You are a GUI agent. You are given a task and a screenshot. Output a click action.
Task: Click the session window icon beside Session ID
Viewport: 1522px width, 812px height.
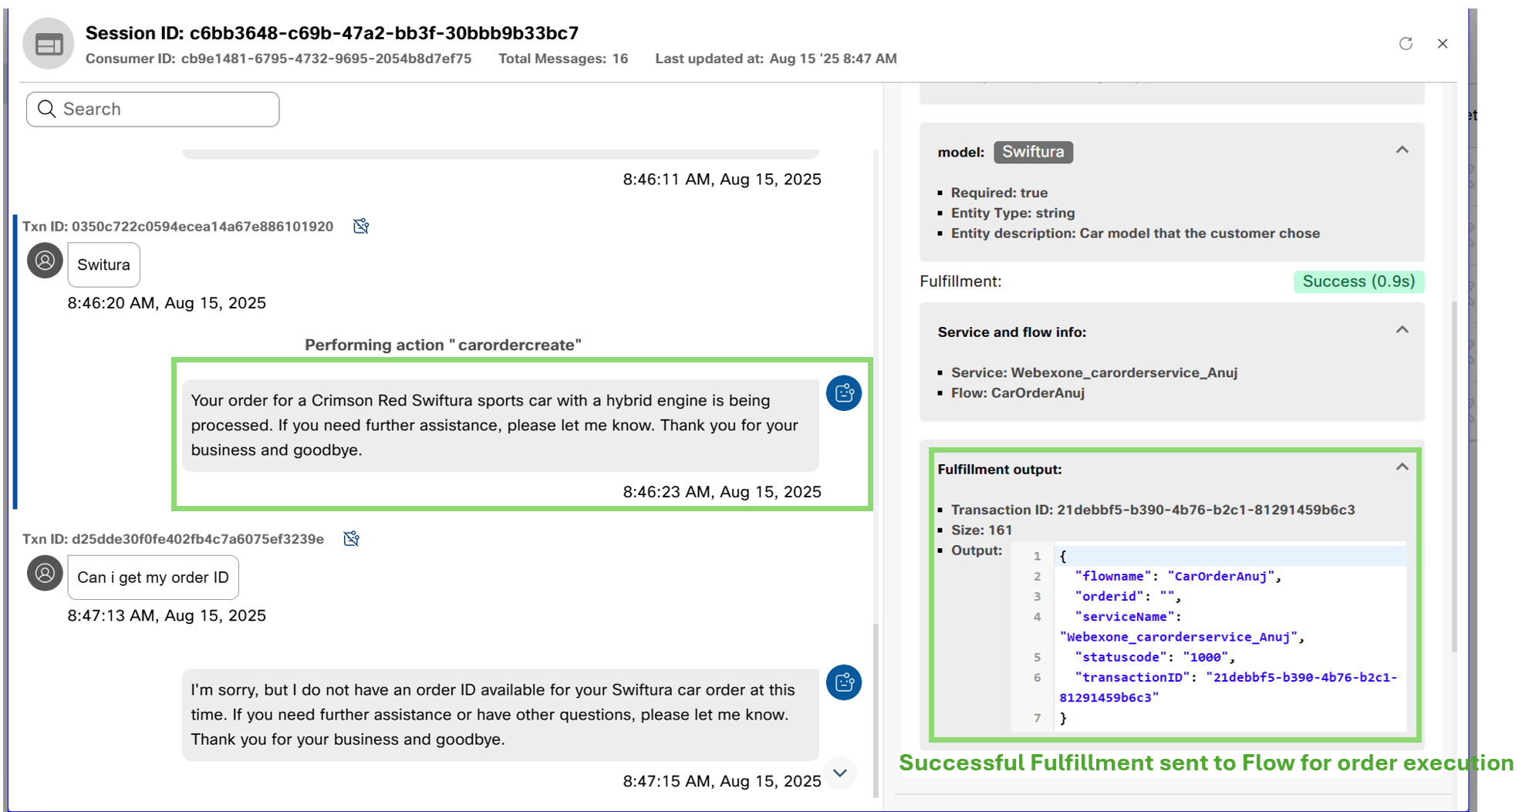49,45
